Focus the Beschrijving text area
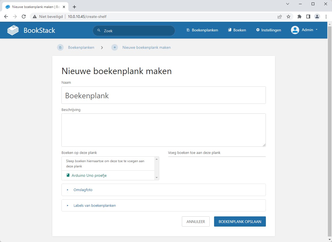This screenshot has width=332, height=242. pyautogui.click(x=163, y=130)
